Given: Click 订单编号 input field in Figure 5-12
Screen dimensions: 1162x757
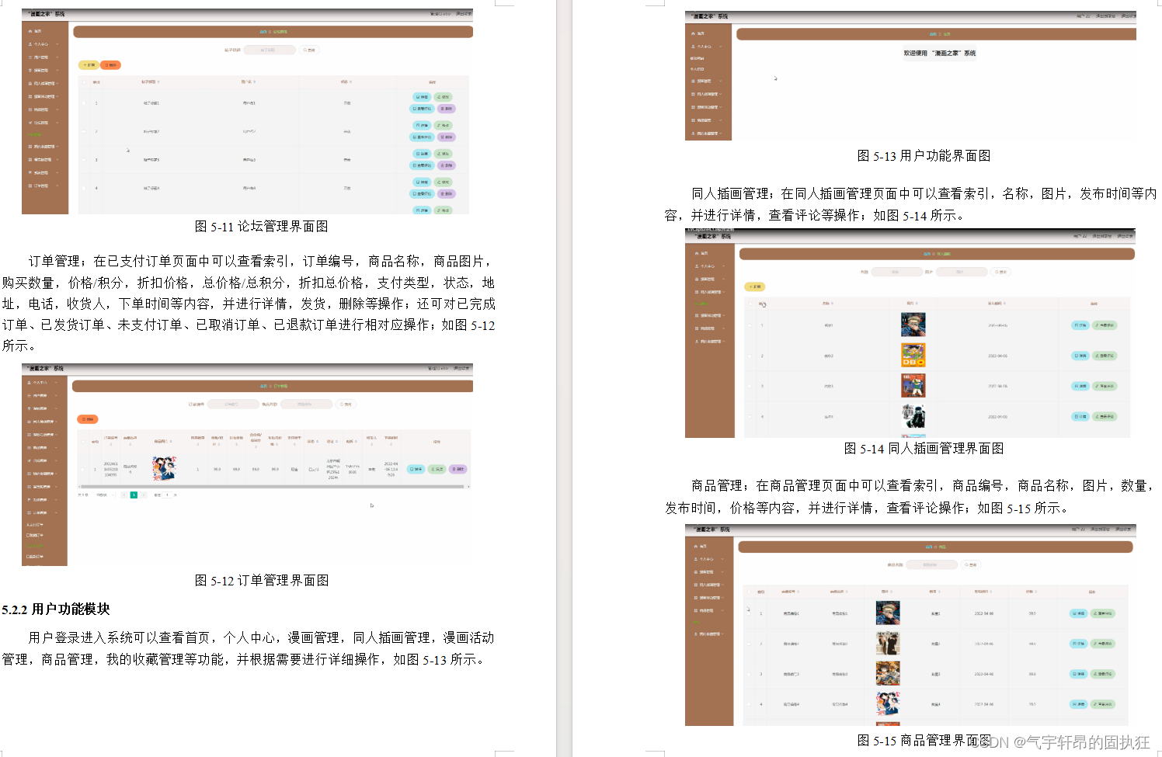Looking at the screenshot, I should (x=233, y=405).
